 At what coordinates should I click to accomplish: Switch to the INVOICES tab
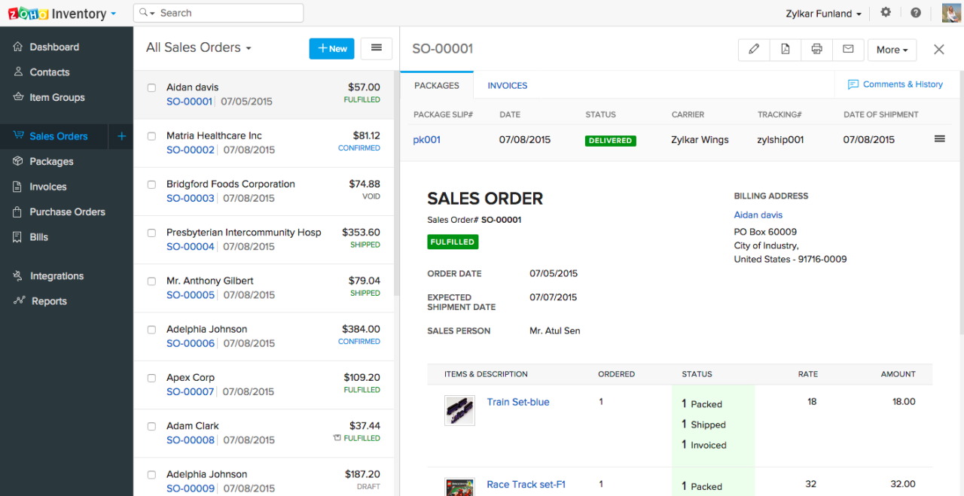tap(507, 85)
